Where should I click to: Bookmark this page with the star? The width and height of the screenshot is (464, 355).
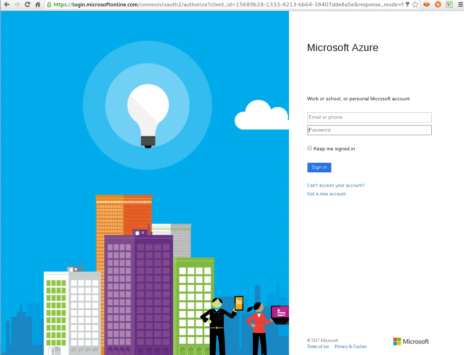coord(415,5)
